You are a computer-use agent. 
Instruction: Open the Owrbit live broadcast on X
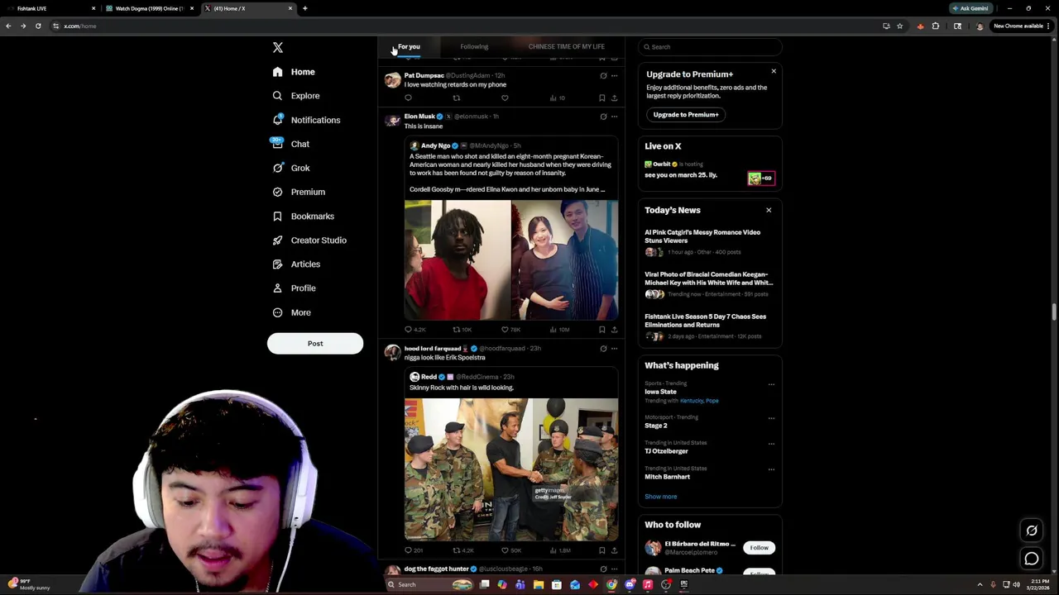(x=709, y=170)
